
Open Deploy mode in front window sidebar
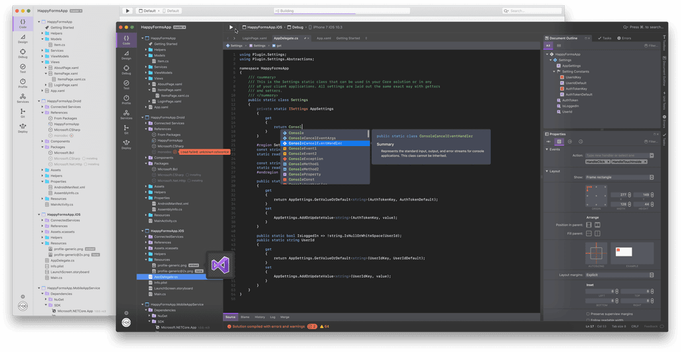coord(126,144)
